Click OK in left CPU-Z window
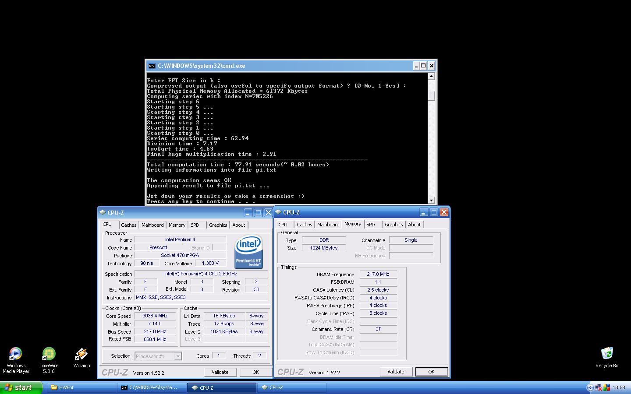Viewport: 631px width, 394px height. pos(255,372)
